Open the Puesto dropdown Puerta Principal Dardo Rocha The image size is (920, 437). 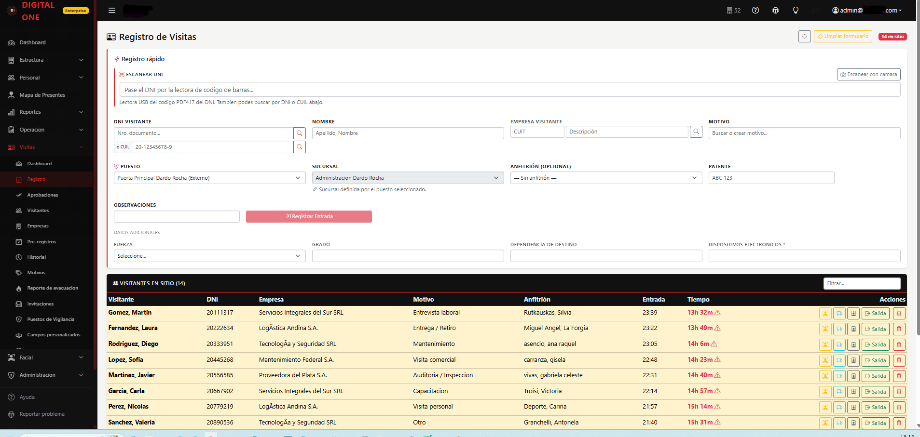click(209, 178)
